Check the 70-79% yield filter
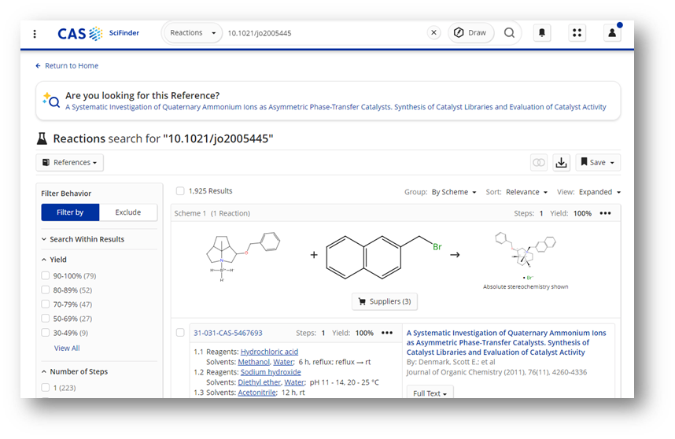 45,304
